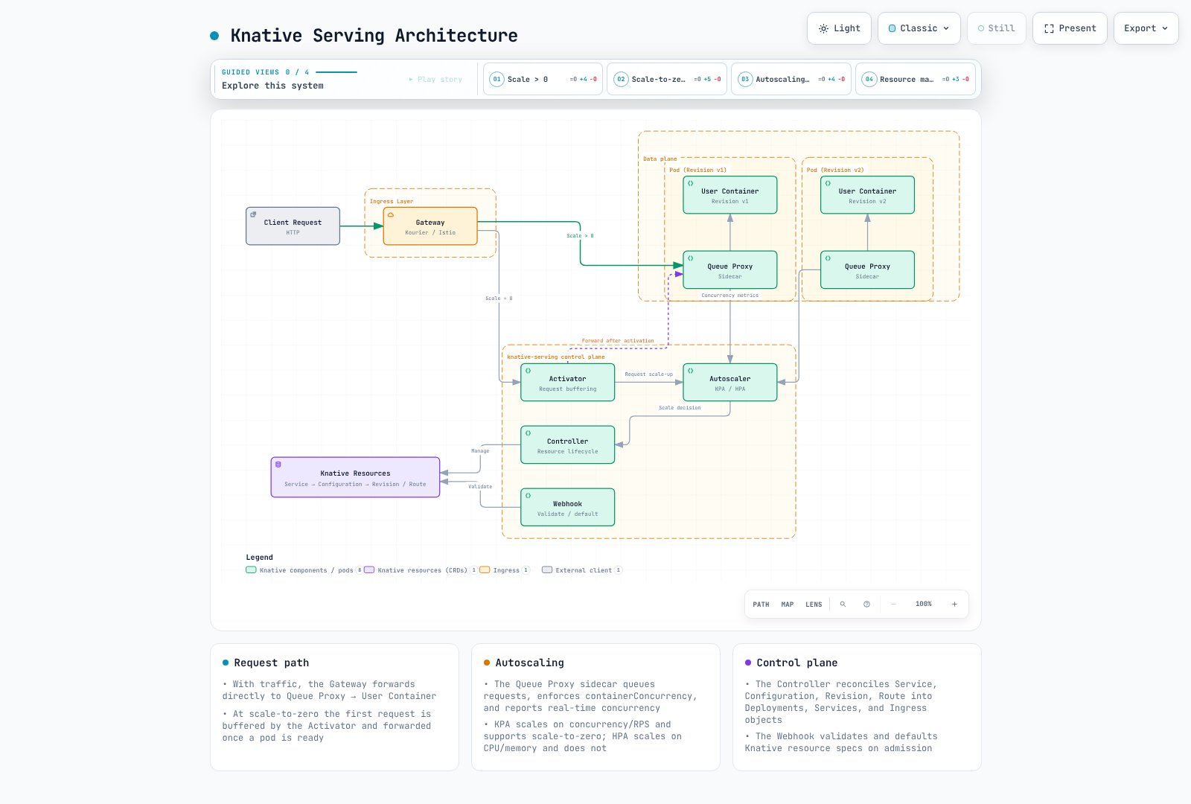
Task: Select guided view 04 Resource management
Action: pos(916,79)
